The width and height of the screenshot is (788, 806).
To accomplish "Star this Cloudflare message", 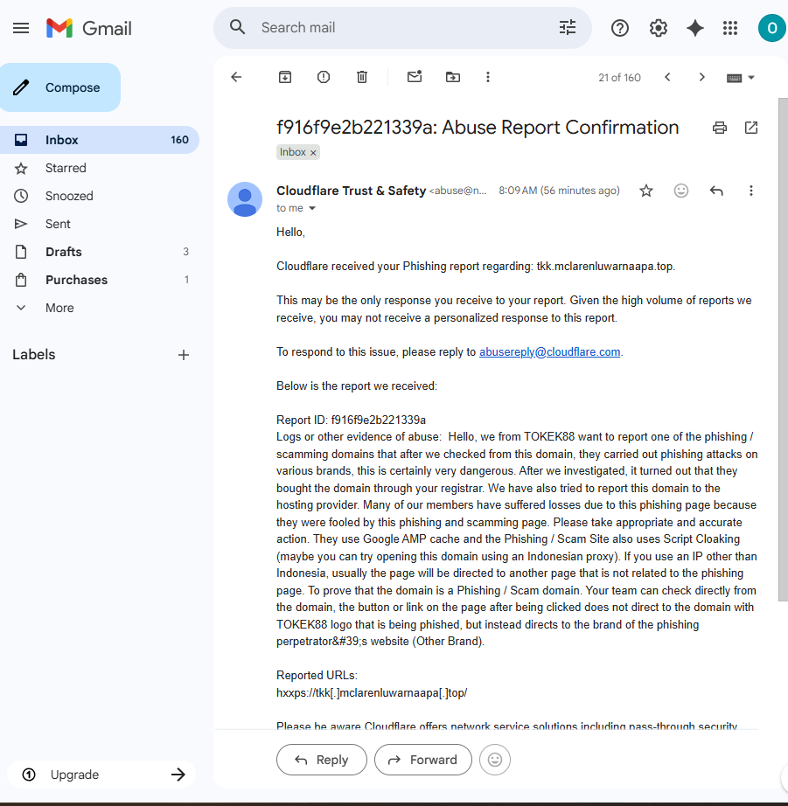I will point(646,191).
